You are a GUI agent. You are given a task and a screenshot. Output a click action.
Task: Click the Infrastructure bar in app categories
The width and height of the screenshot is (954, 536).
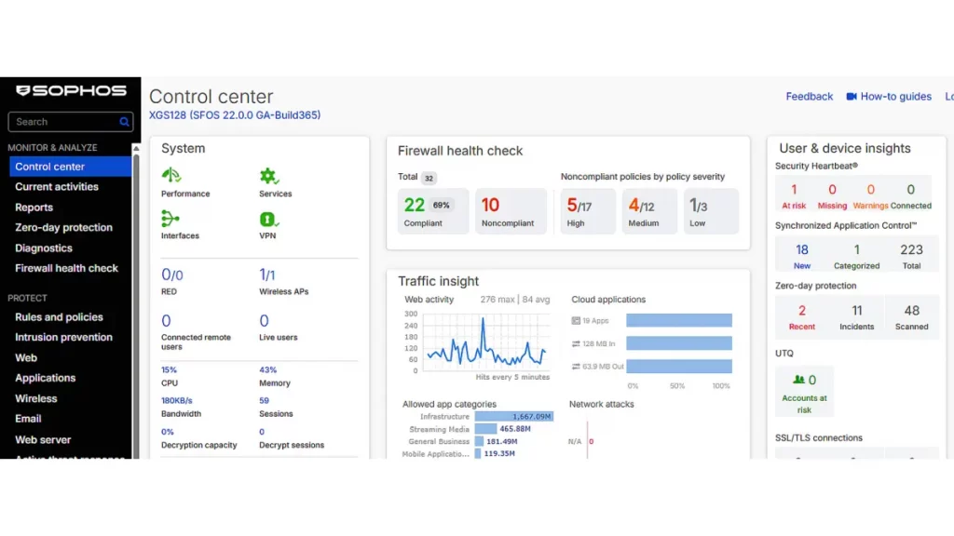tap(513, 417)
